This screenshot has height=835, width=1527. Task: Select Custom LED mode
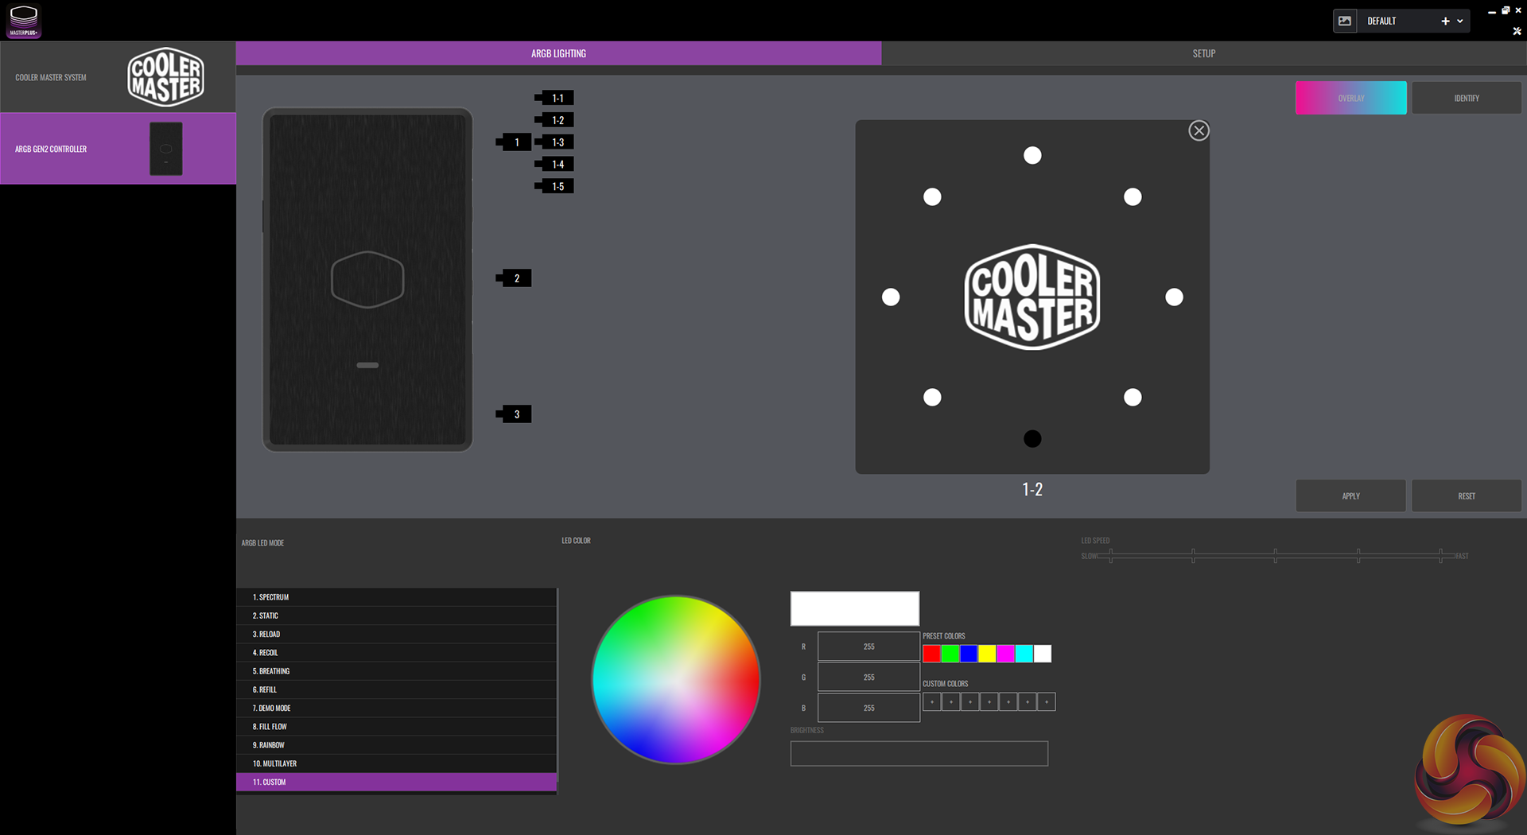396,782
